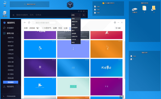The image size is (161, 99).
Task: Click the 发现精彩 smiley sidebar icon
Action: 4,28
